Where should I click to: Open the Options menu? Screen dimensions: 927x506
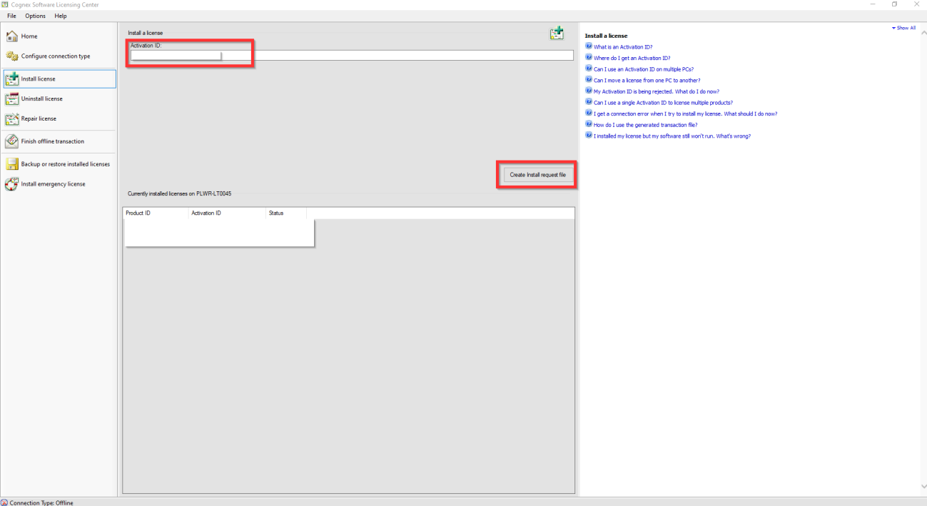click(x=34, y=16)
